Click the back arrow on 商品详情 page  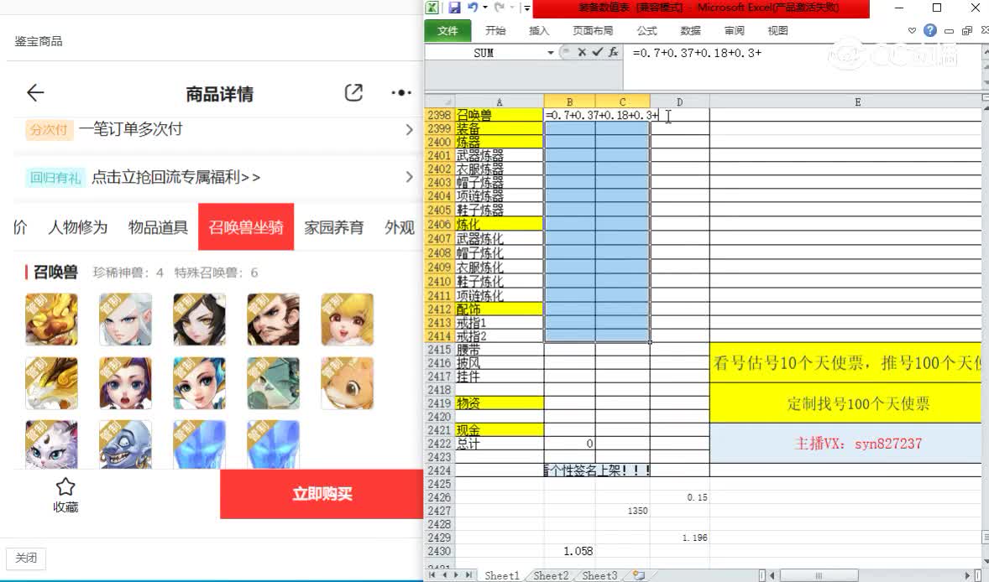[34, 93]
